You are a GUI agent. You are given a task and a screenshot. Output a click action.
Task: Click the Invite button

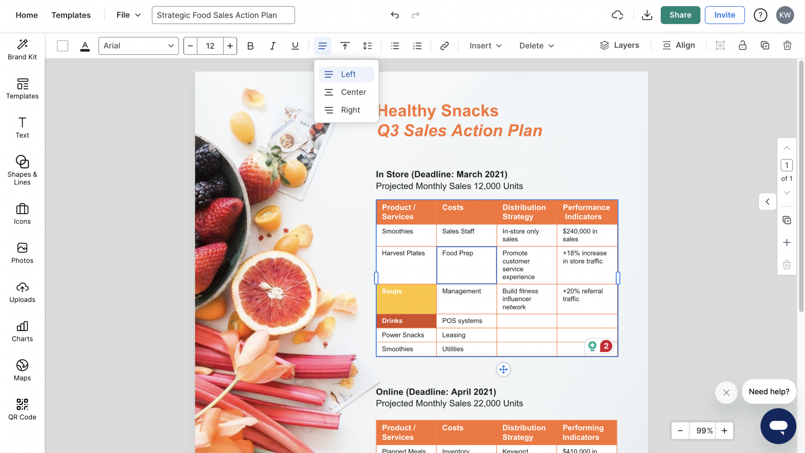click(x=724, y=15)
